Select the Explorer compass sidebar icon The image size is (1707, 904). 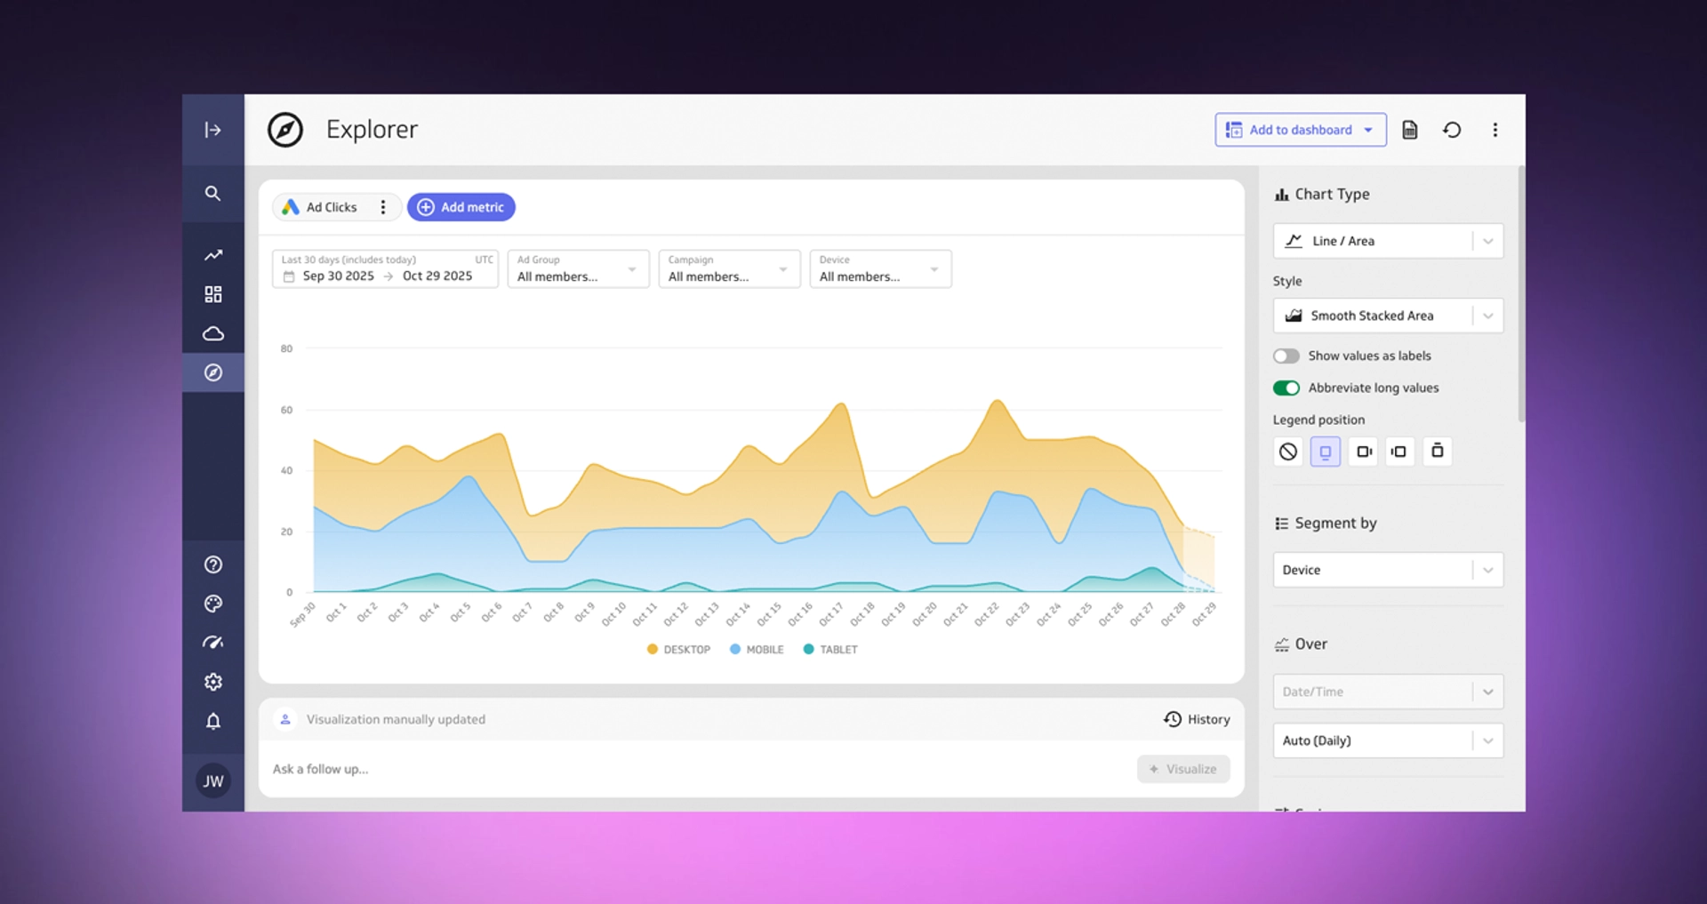tap(212, 372)
